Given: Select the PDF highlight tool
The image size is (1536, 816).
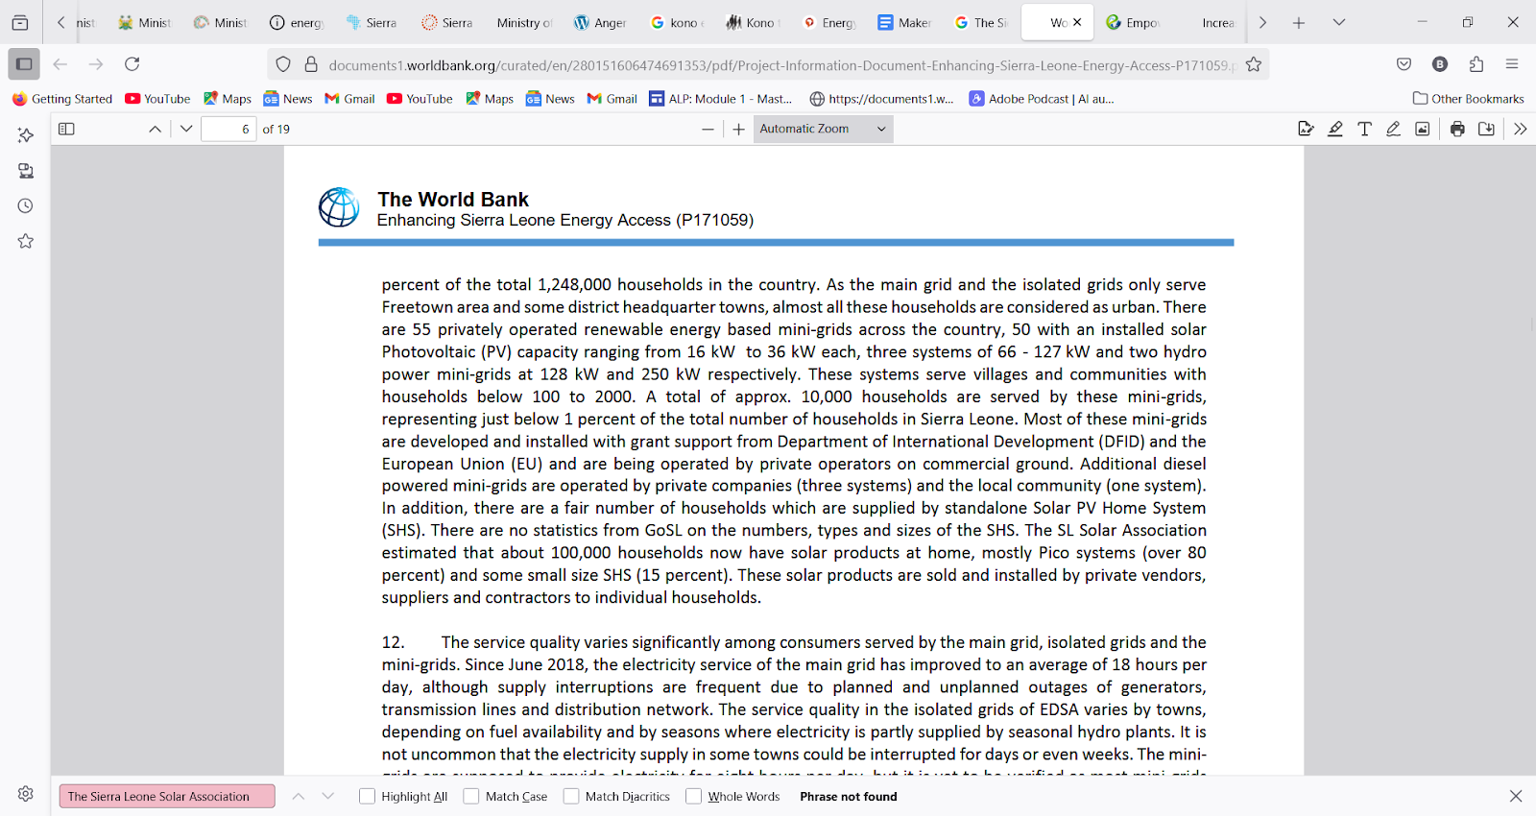Looking at the screenshot, I should pos(1335,129).
